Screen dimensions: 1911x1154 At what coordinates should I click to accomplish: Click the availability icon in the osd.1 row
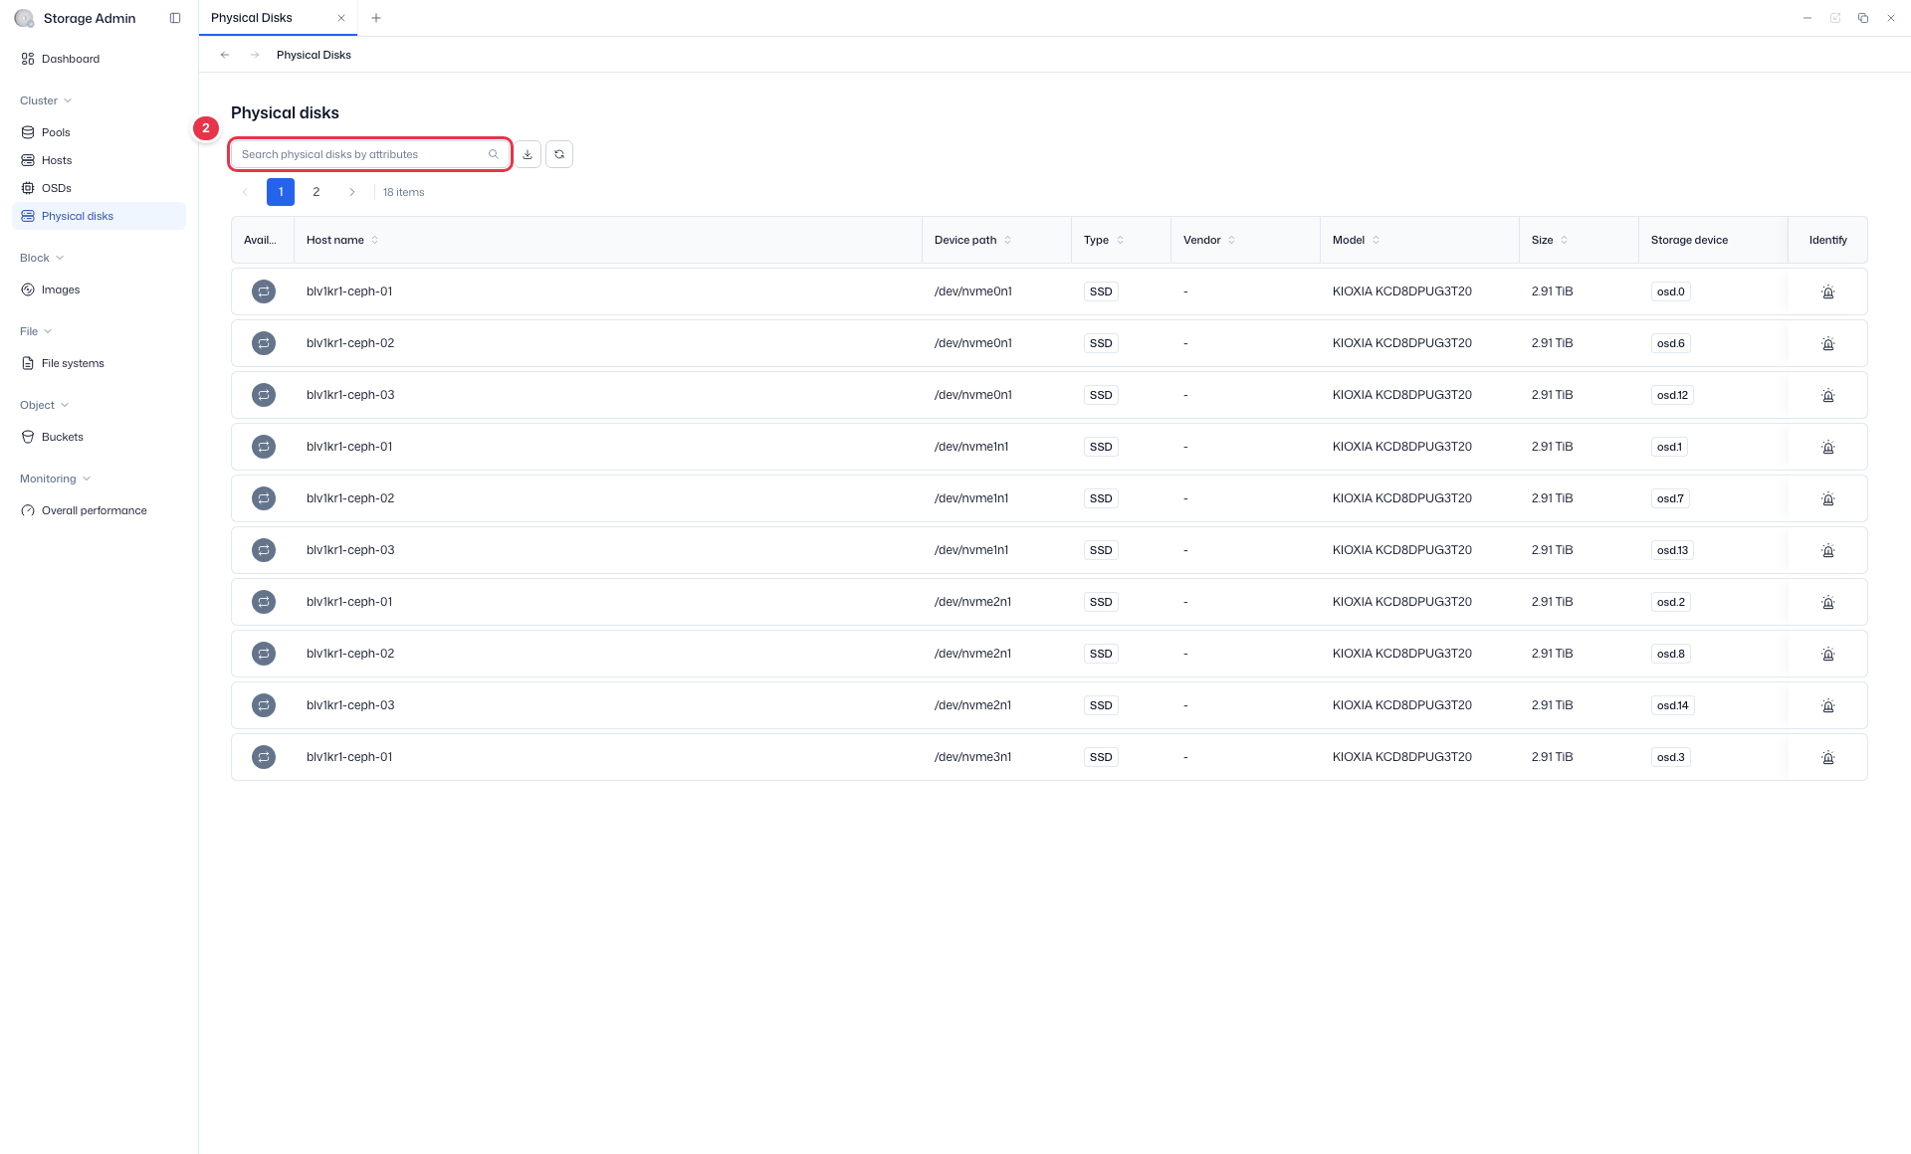(x=264, y=447)
